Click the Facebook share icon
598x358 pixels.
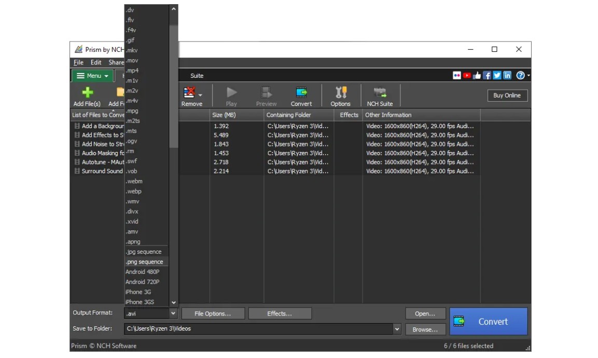[x=487, y=75]
